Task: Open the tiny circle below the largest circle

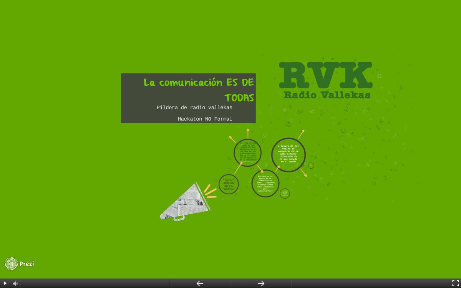Action: point(285,193)
